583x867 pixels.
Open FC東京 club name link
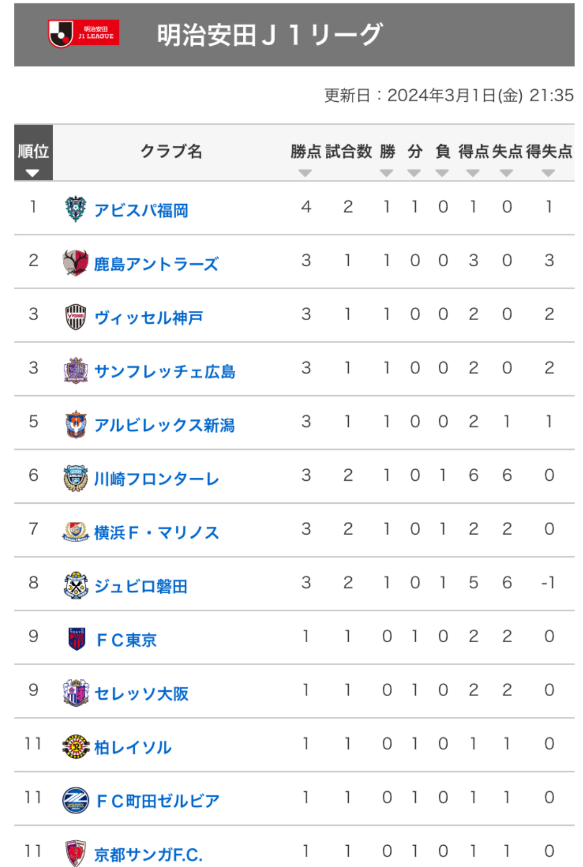click(x=126, y=640)
